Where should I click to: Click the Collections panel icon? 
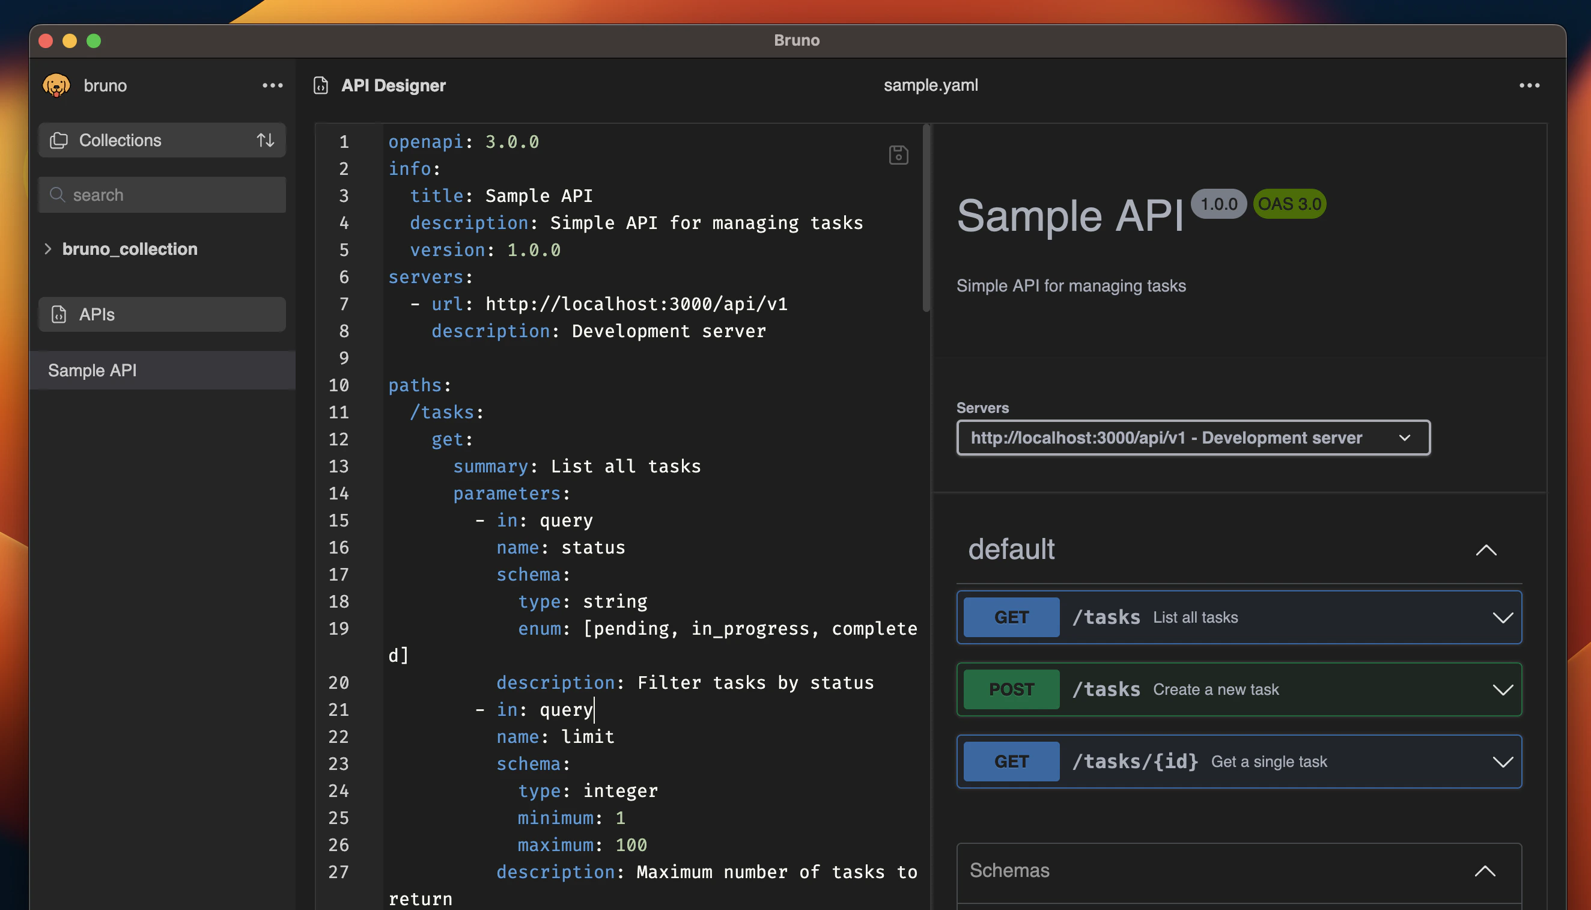(x=58, y=140)
